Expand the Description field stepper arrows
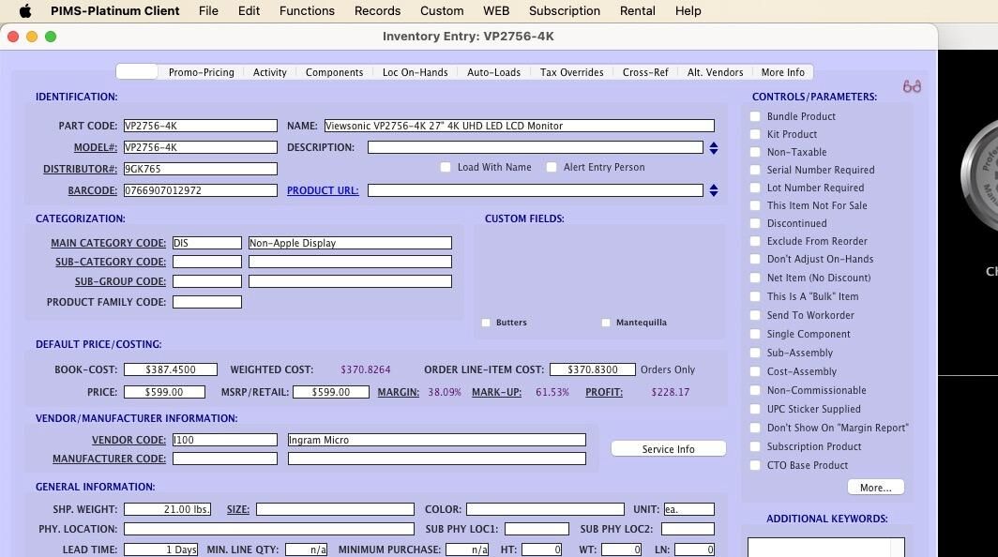 coord(714,147)
